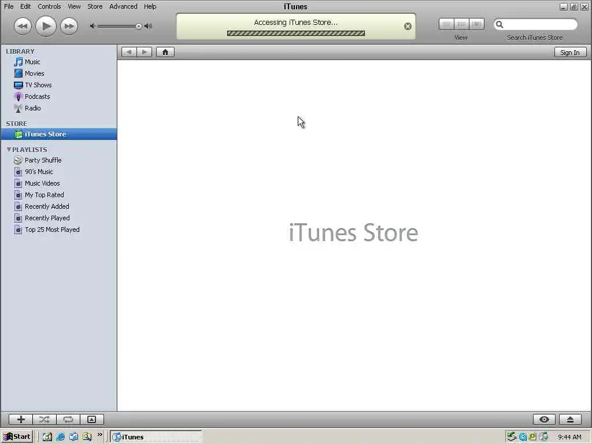The height and width of the screenshot is (444, 592).
Task: Focus the Search iTunes Store field
Action: pyautogui.click(x=535, y=24)
